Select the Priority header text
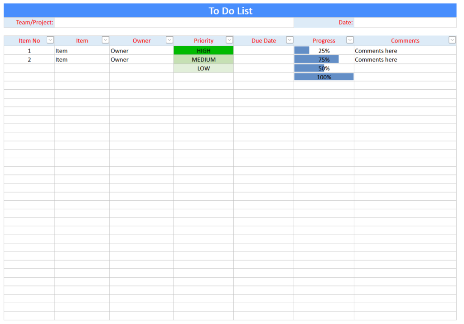 pos(203,41)
